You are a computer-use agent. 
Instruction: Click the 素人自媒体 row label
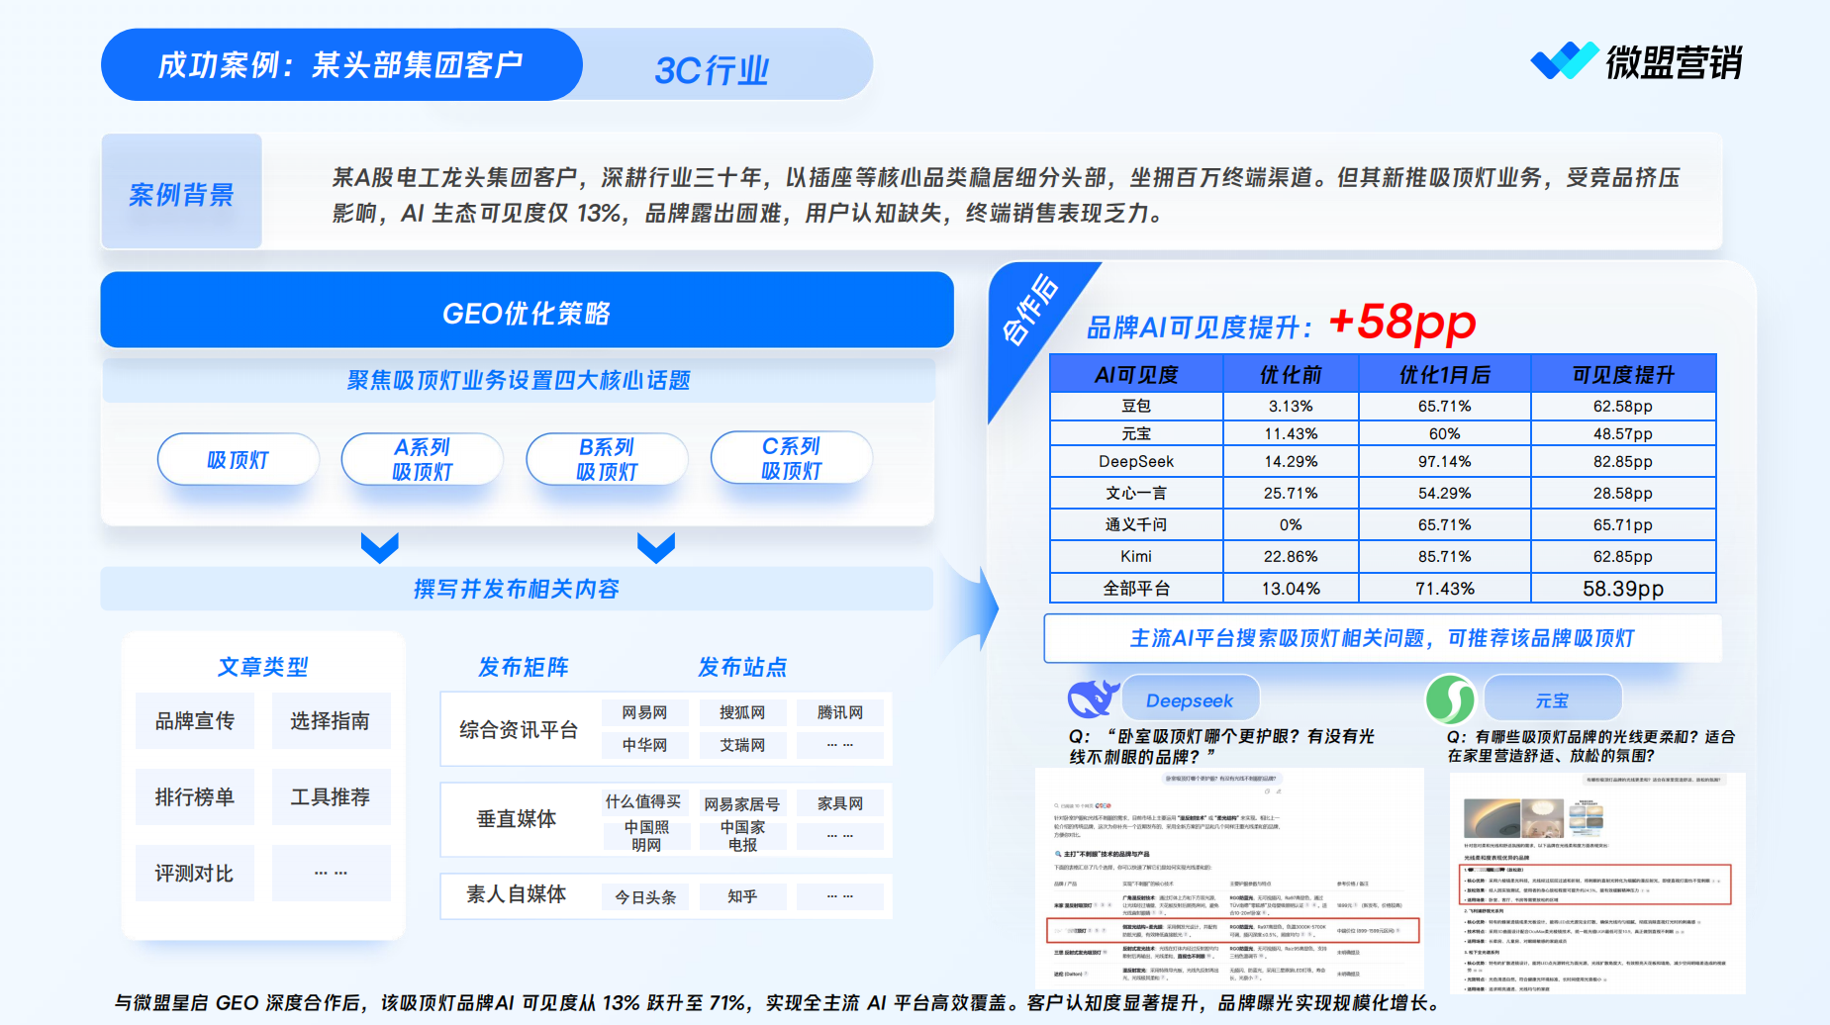(517, 893)
